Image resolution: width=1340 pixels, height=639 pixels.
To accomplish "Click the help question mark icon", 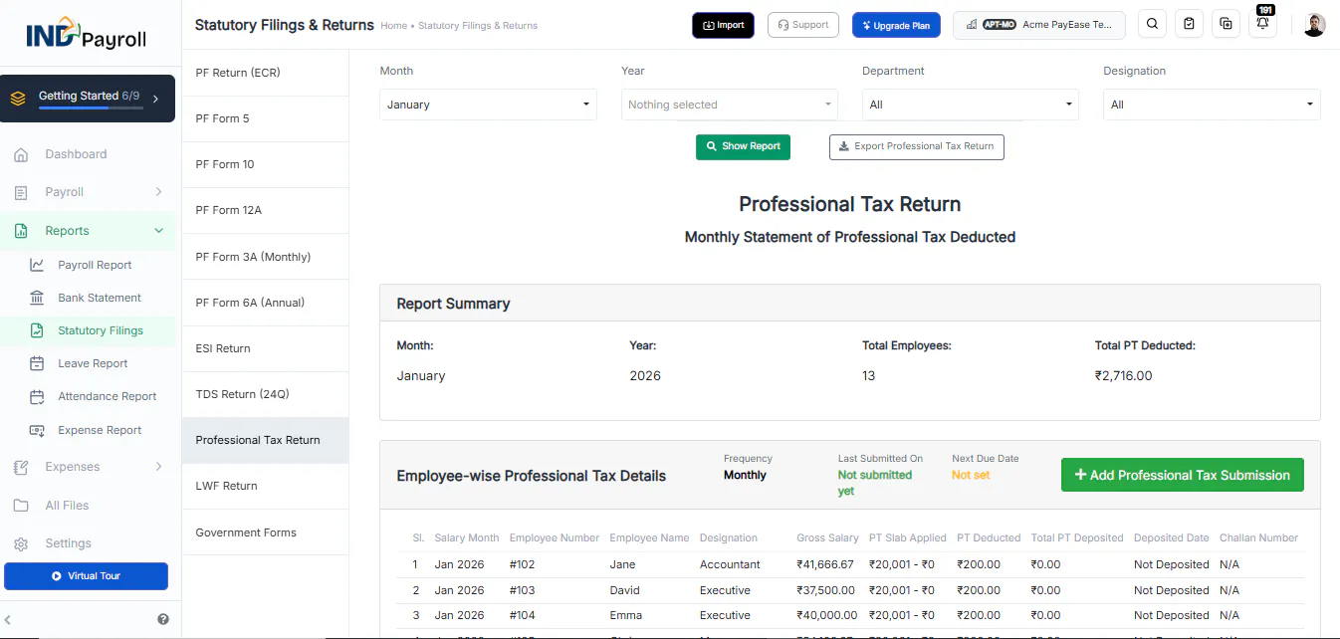I will tap(163, 619).
